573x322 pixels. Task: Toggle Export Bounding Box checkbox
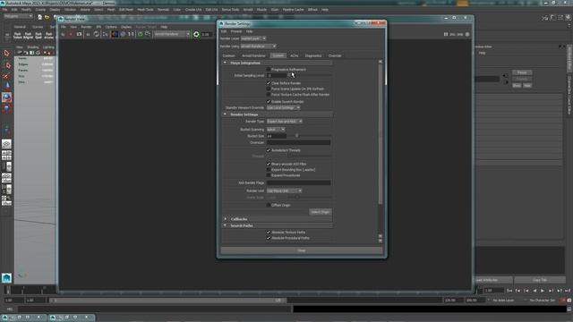(x=269, y=170)
